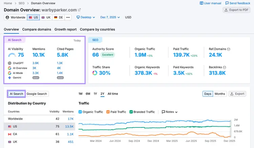Click the Desktop monitor icon
The image size is (254, 148).
(x=78, y=17)
